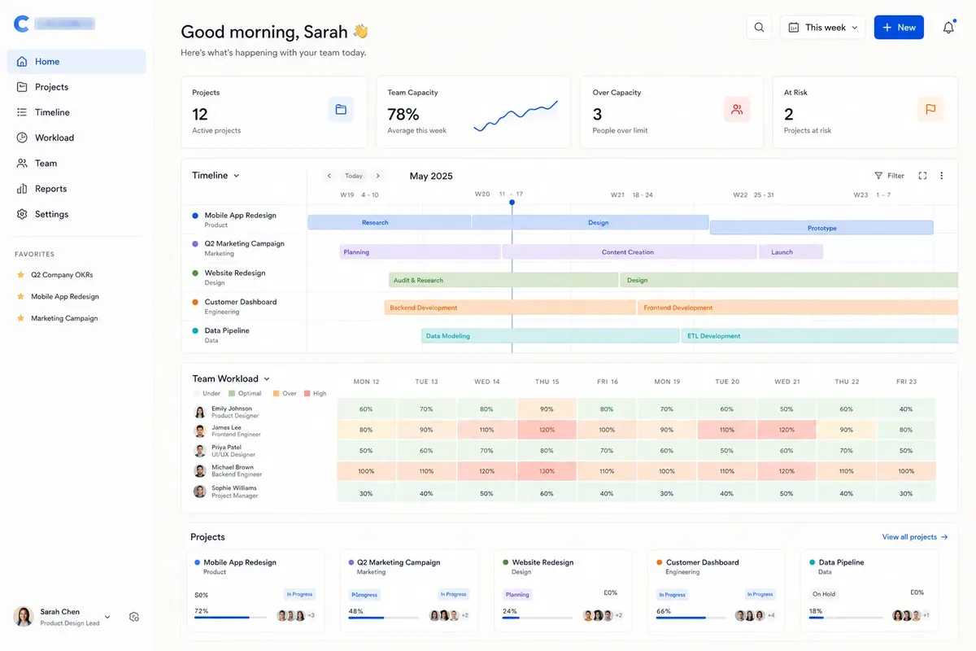Click Sarah Chen's profile photo
The height and width of the screenshot is (651, 976).
point(24,617)
